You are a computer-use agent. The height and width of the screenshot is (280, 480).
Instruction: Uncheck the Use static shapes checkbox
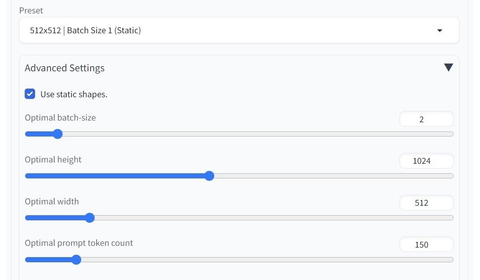pos(30,94)
